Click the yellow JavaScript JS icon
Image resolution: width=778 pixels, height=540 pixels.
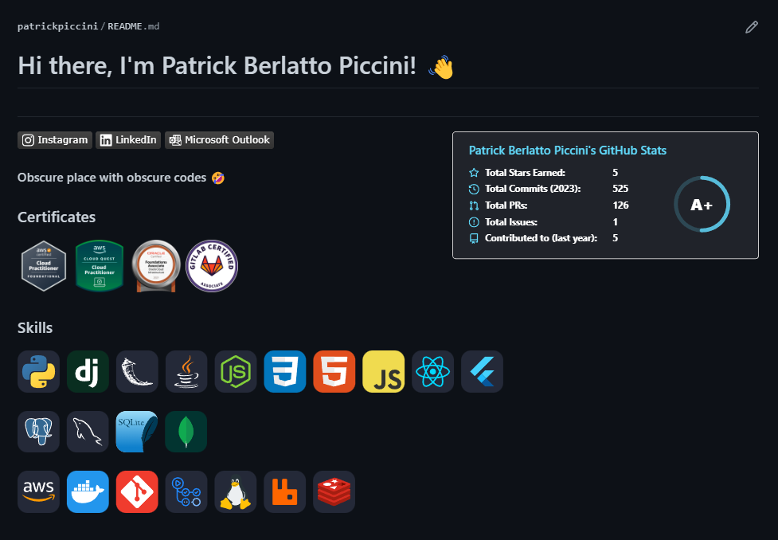(384, 371)
